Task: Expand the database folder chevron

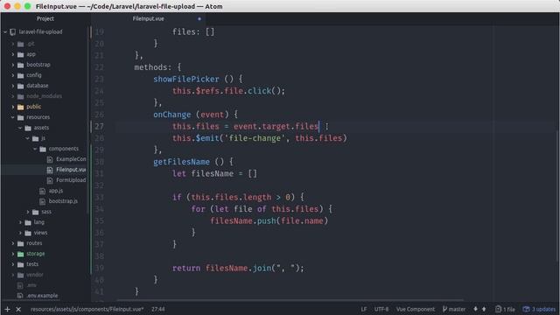Action: pos(13,86)
